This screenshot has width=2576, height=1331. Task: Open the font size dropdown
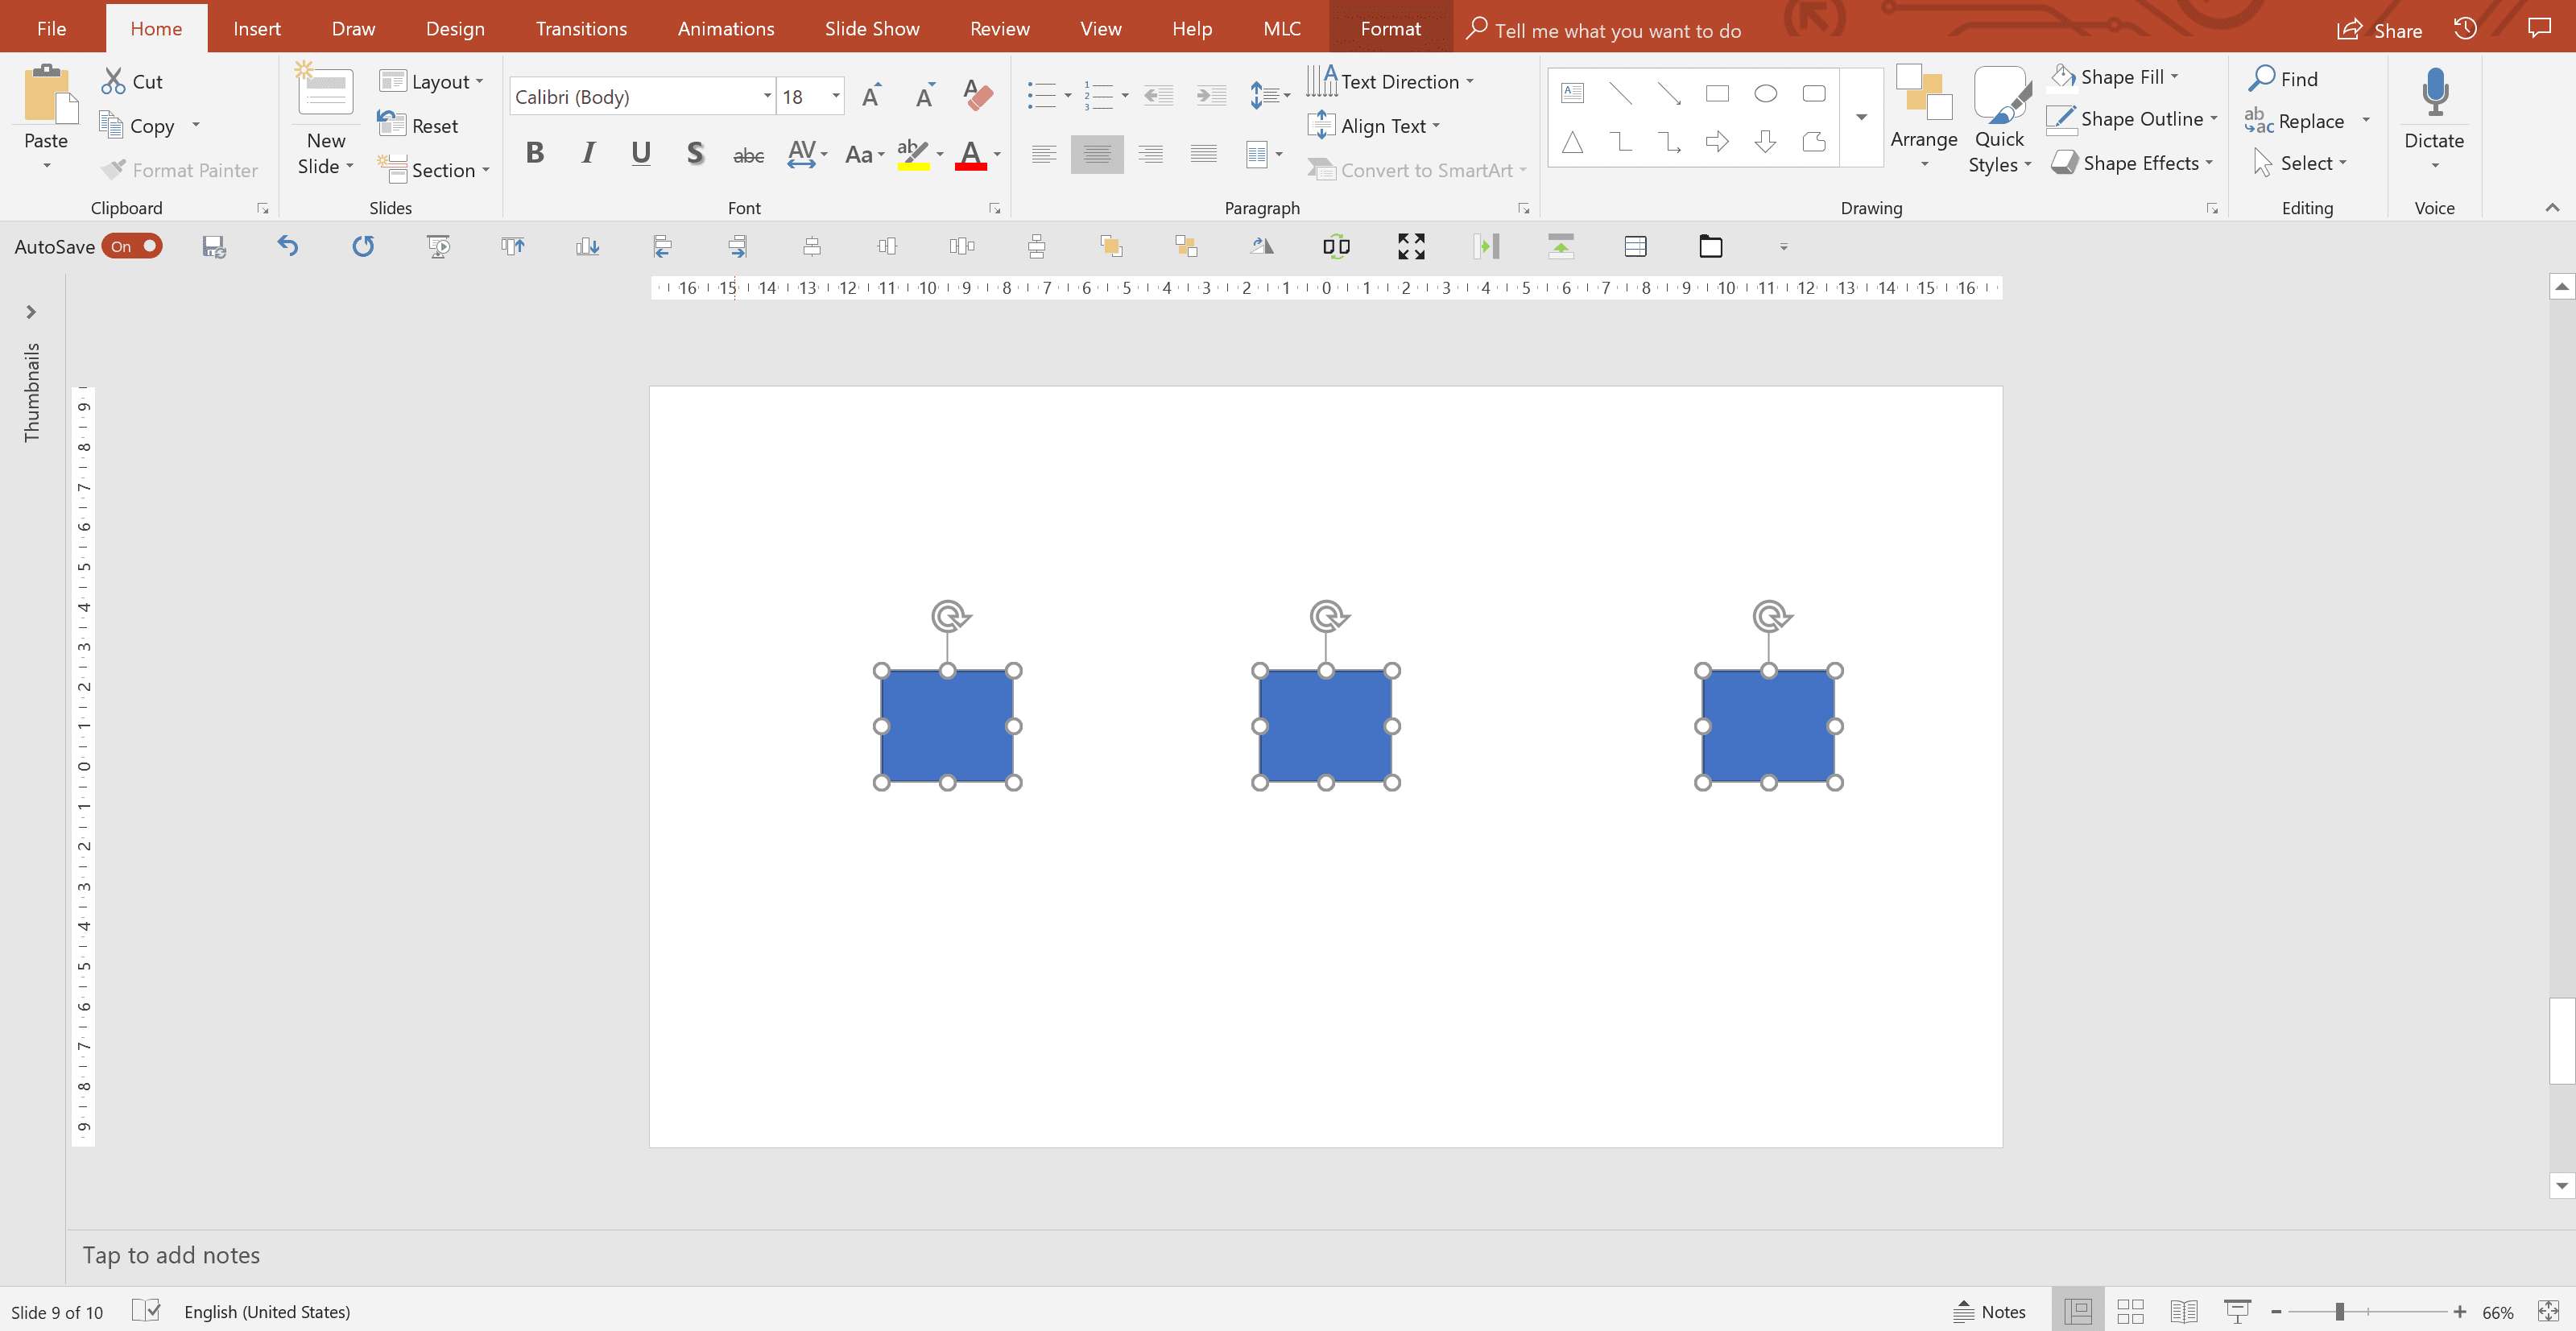(836, 96)
